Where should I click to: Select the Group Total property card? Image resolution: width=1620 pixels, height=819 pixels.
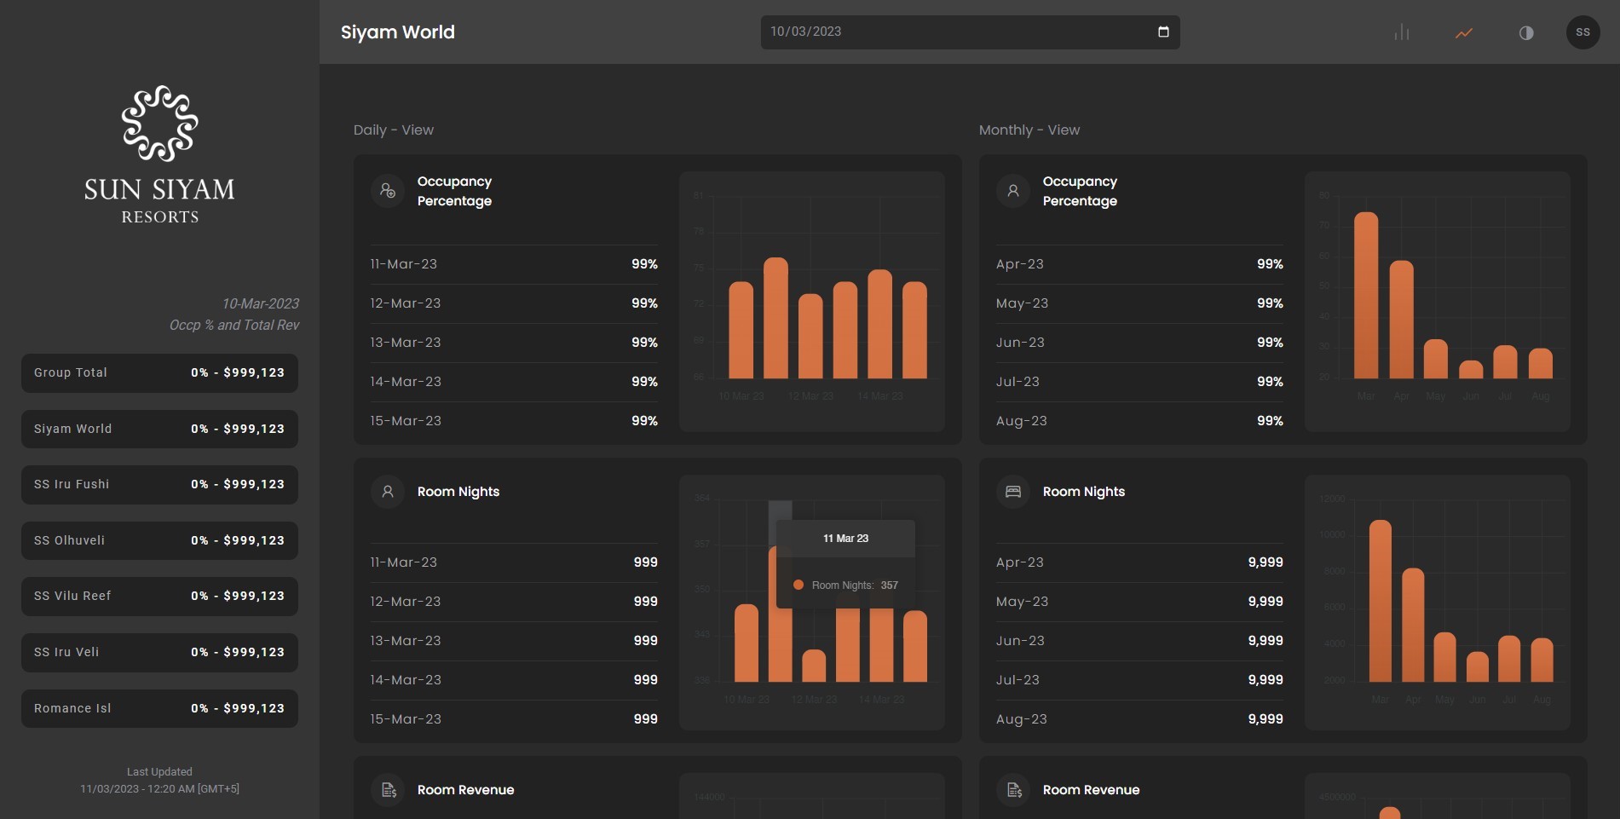(159, 373)
